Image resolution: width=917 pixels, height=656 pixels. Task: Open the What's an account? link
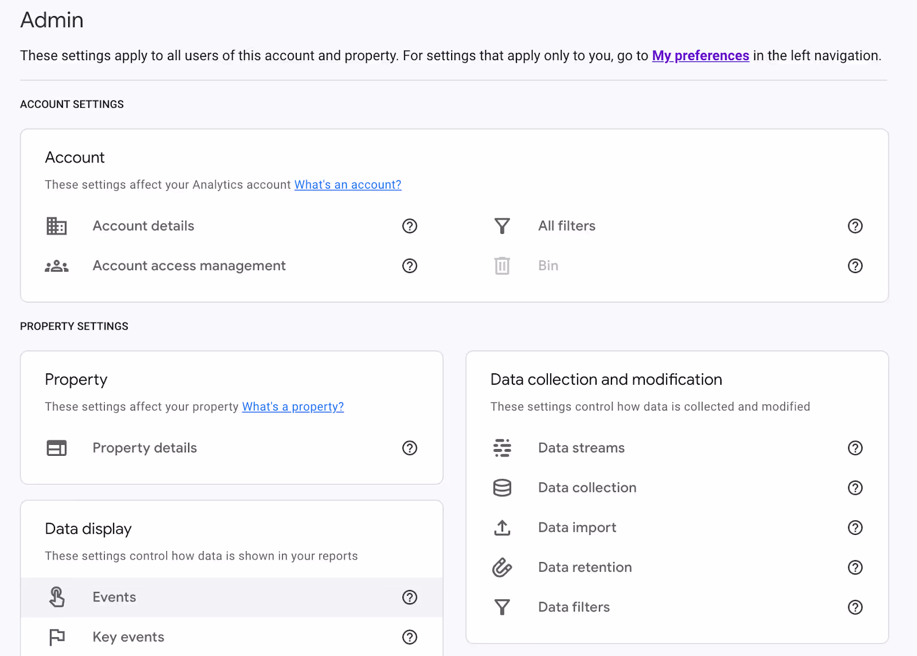pos(348,185)
